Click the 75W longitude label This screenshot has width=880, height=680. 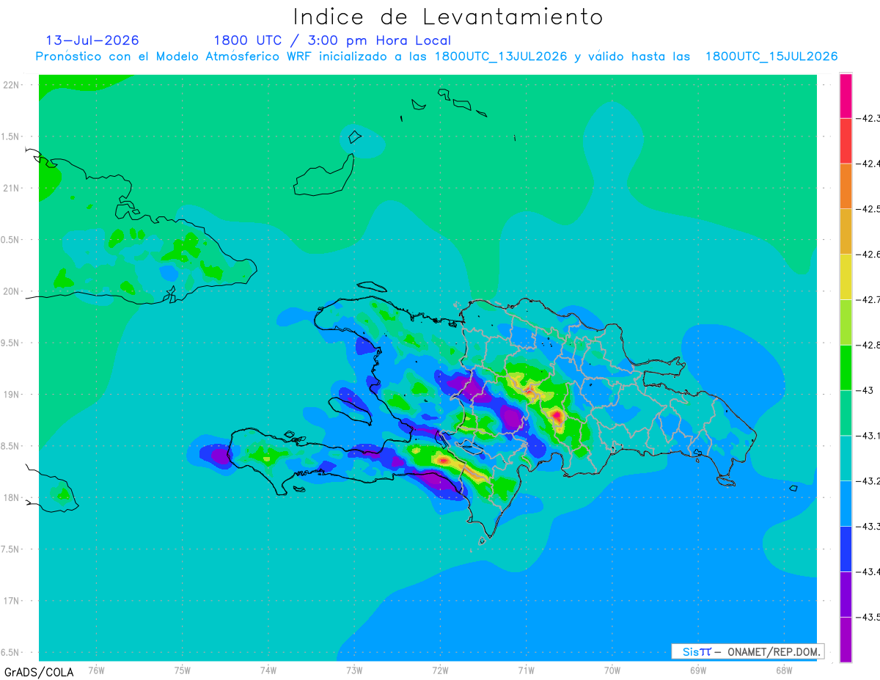182,669
